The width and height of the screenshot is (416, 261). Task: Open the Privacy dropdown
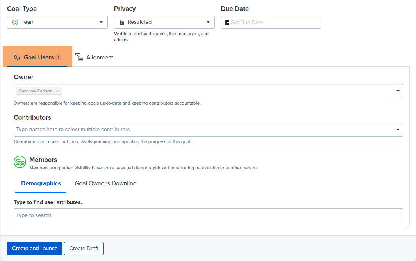tap(164, 22)
